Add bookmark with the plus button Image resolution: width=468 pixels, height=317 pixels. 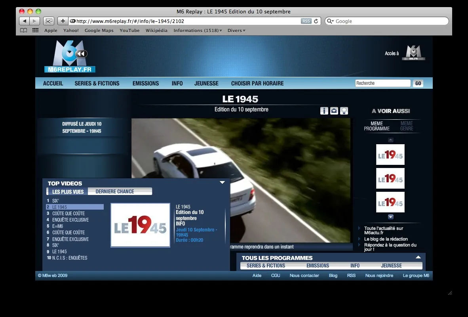[x=63, y=21]
